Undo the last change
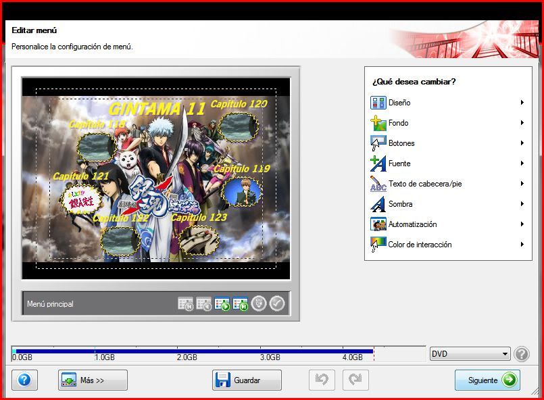Viewport: 544px width, 400px height. (322, 380)
